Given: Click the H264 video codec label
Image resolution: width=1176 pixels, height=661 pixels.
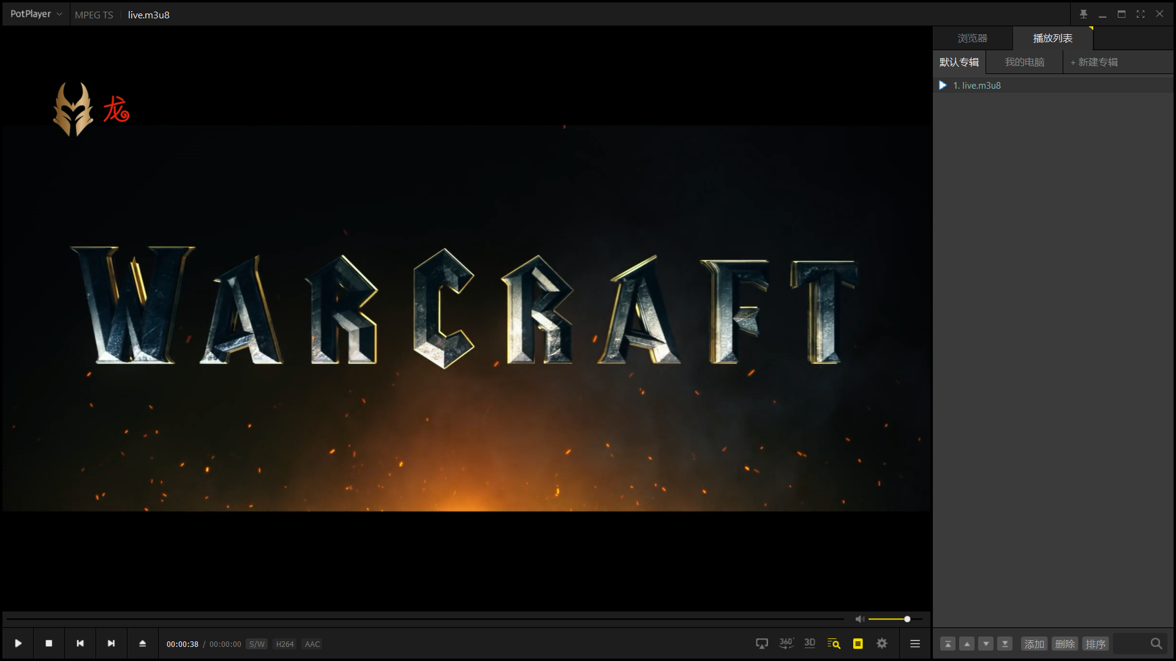Looking at the screenshot, I should [x=285, y=644].
